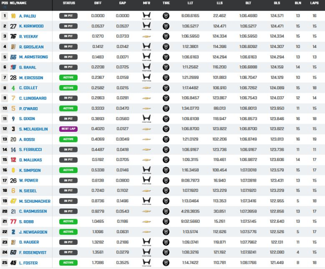The height and width of the screenshot is (269, 325).
Task: Click the tire icon in C. Lundgaard's row
Action: pyautogui.click(x=166, y=98)
